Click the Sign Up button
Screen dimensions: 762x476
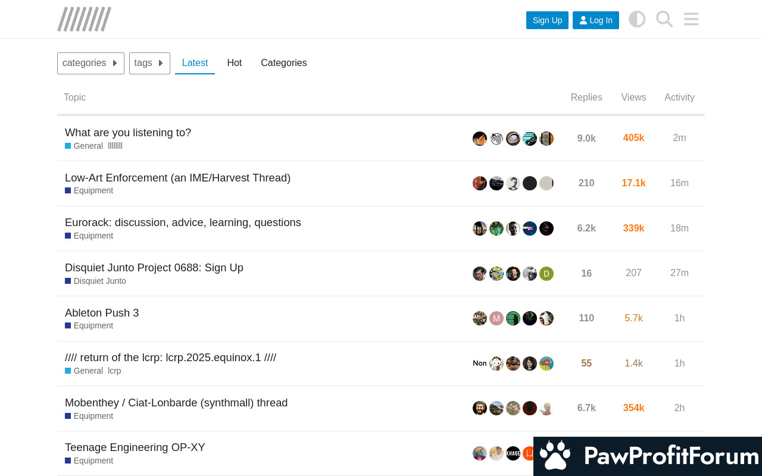click(547, 20)
